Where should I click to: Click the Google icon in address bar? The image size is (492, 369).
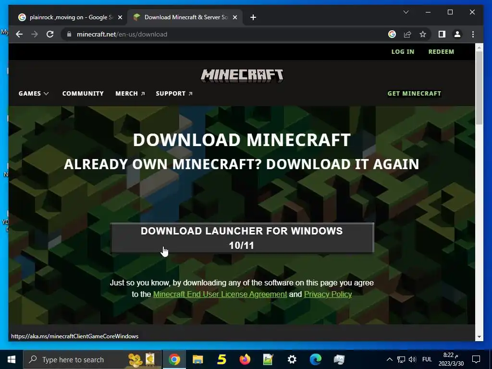point(392,34)
